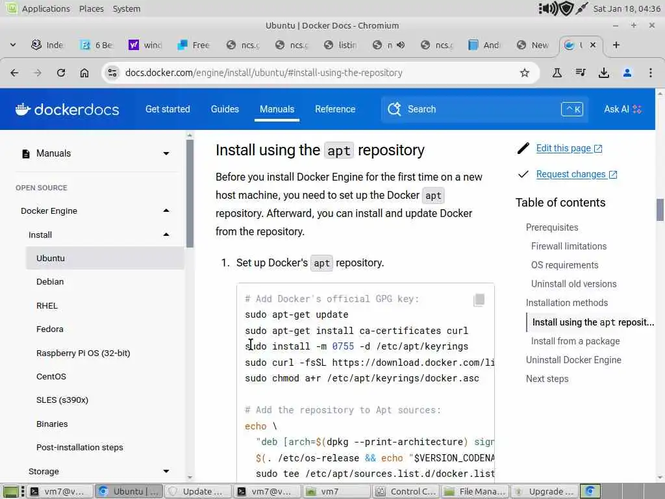The image size is (665, 499).
Task: Open a new browser tab
Action: coord(616,45)
